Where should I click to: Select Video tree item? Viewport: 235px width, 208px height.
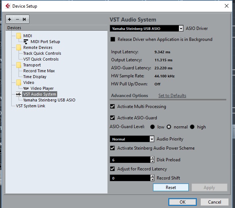coord(29,82)
